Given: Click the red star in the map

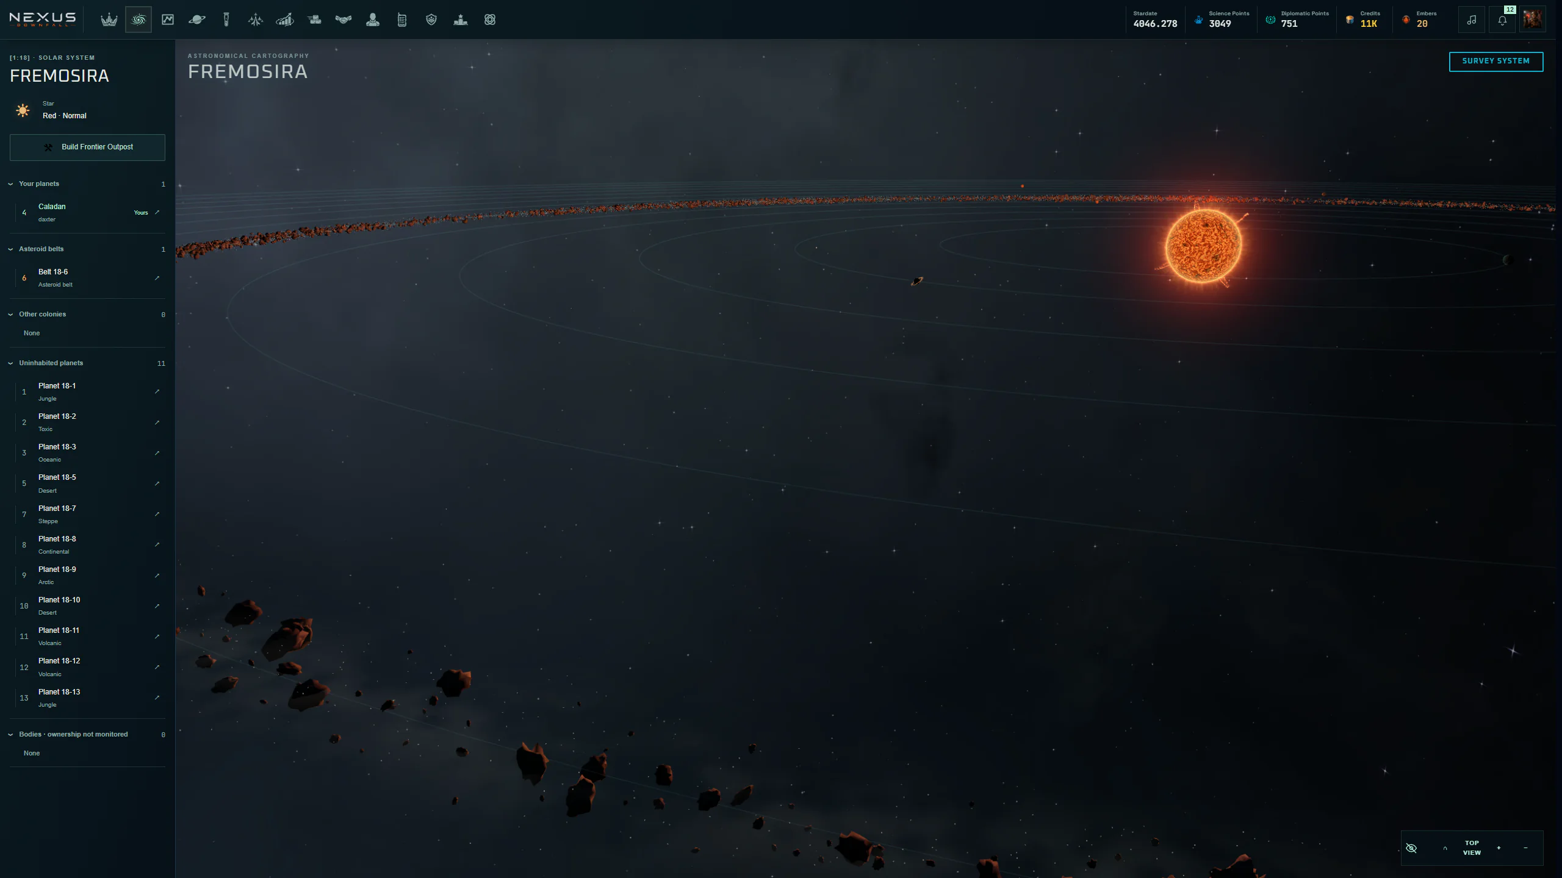Looking at the screenshot, I should pos(1203,246).
